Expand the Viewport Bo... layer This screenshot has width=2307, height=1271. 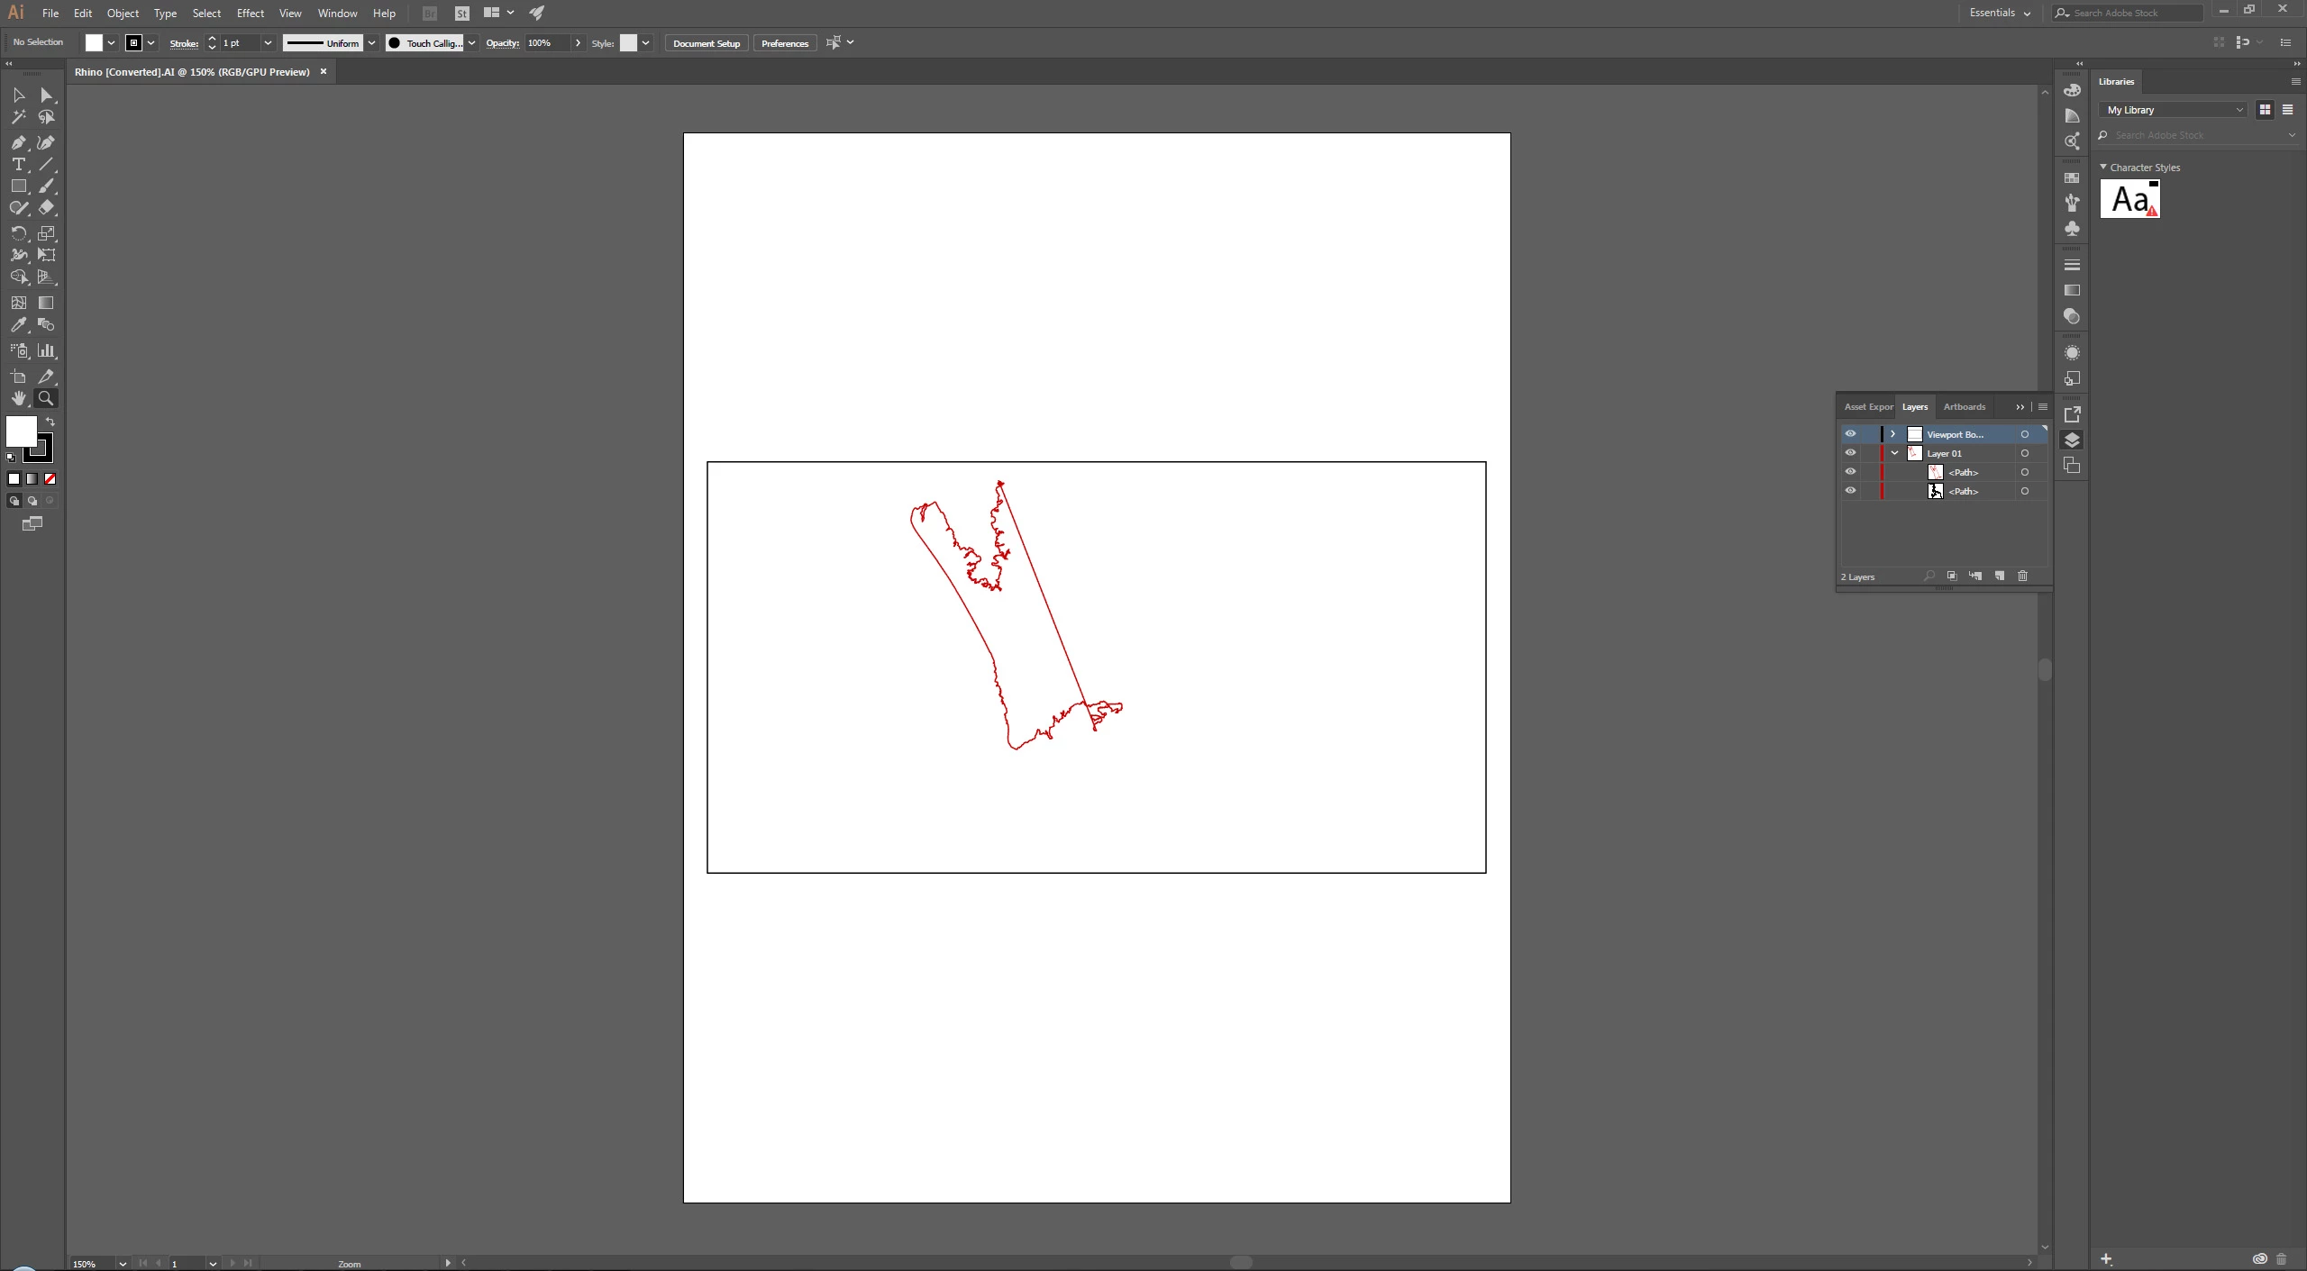pyautogui.click(x=1893, y=434)
